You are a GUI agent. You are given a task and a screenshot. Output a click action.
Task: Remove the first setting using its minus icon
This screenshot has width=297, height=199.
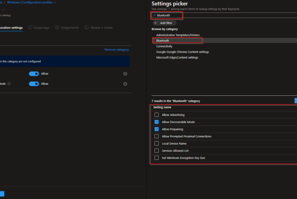(125, 74)
